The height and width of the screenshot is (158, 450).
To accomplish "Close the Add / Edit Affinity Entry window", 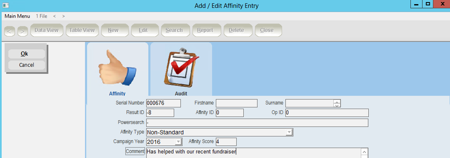I will [442, 4].
